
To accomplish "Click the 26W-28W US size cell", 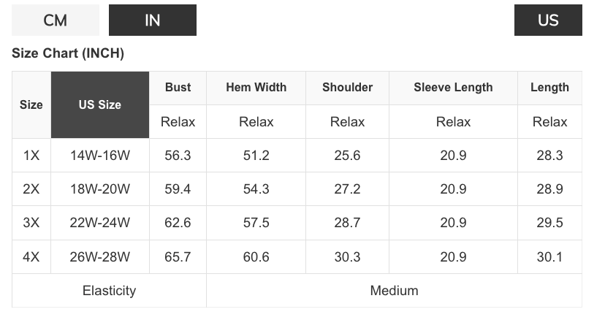I will coord(100,256).
